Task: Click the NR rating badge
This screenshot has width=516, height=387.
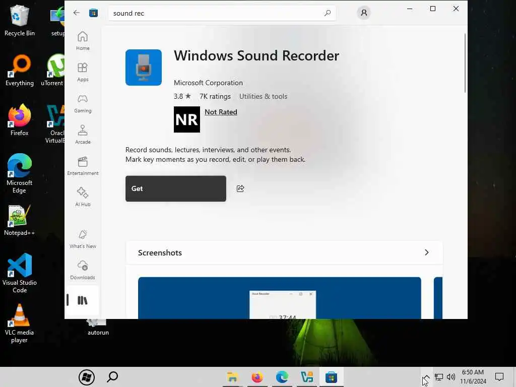Action: [x=186, y=119]
